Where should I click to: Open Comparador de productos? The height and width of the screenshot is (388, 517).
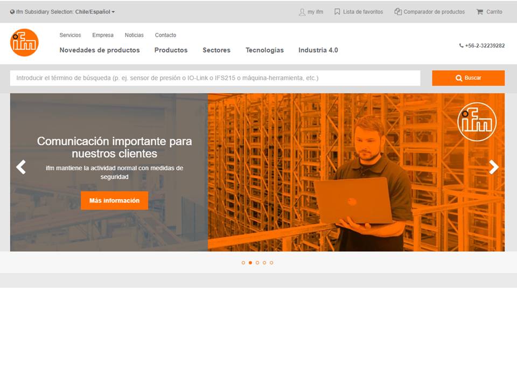point(434,12)
